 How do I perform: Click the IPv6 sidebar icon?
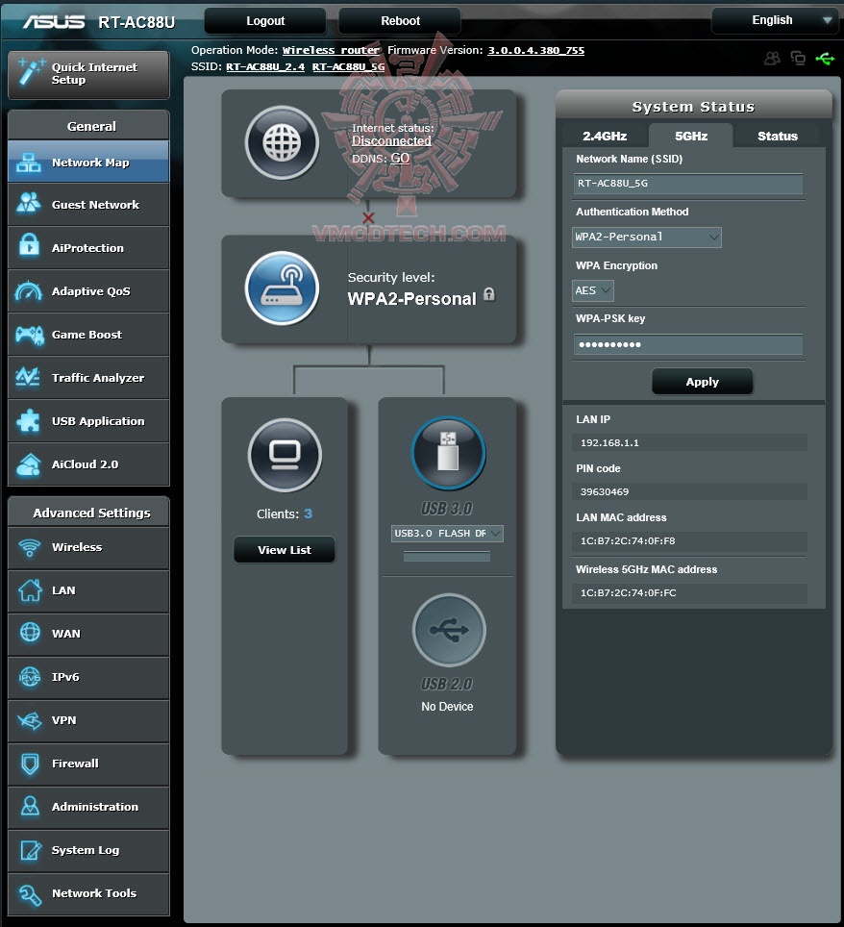(x=30, y=676)
